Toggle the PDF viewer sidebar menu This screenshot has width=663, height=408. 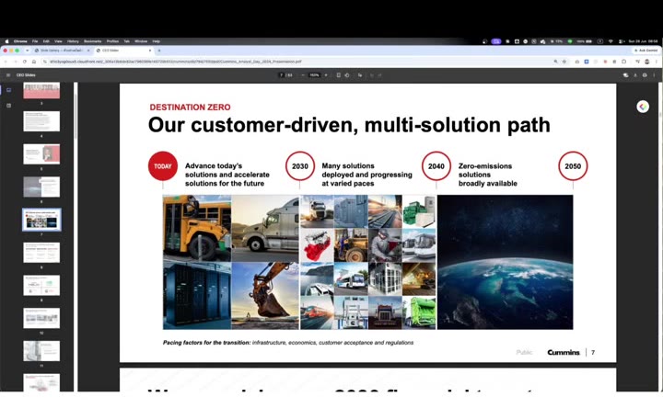click(8, 75)
